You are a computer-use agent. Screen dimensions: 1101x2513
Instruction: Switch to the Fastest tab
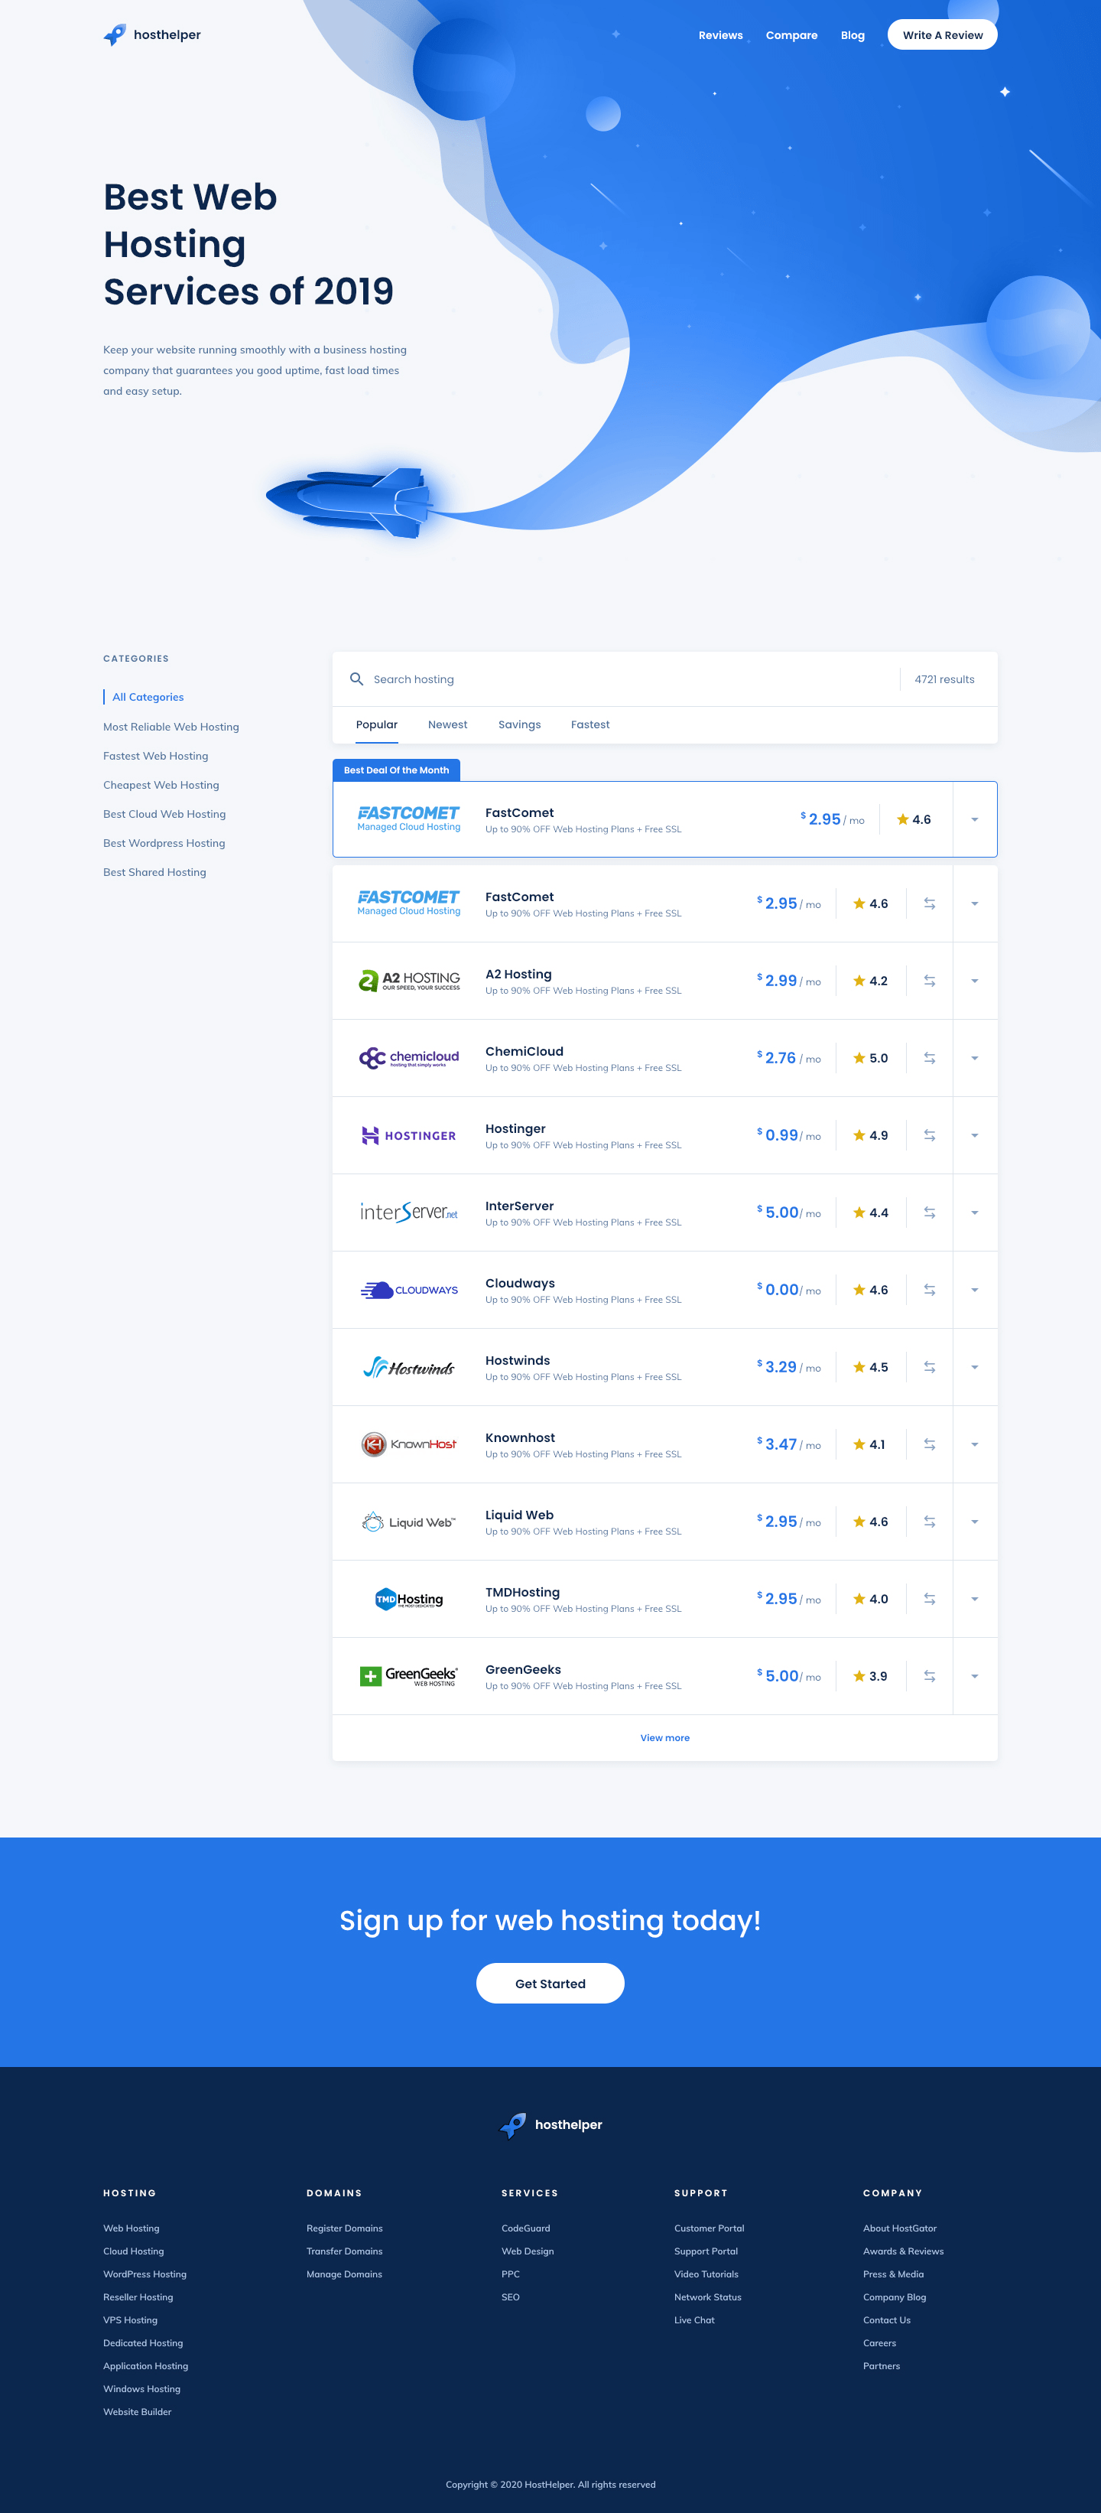coord(590,724)
